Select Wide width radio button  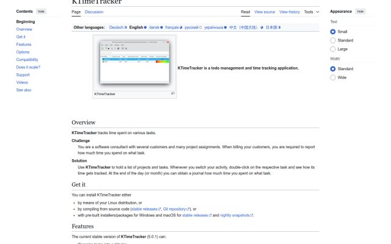point(332,77)
